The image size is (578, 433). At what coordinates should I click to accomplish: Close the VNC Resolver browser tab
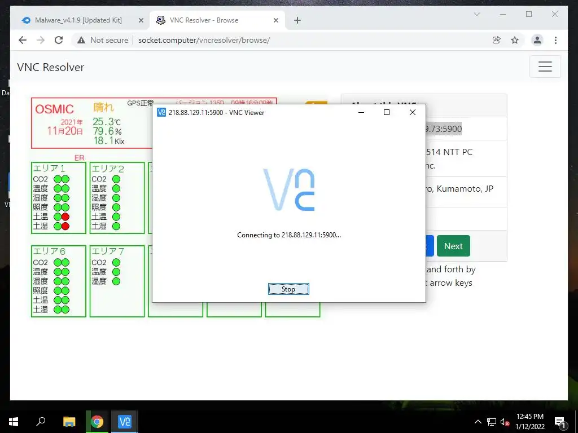coord(275,20)
